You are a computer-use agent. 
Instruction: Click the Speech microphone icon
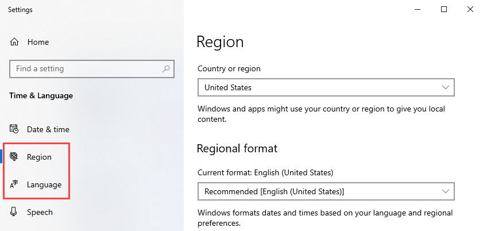(15, 212)
